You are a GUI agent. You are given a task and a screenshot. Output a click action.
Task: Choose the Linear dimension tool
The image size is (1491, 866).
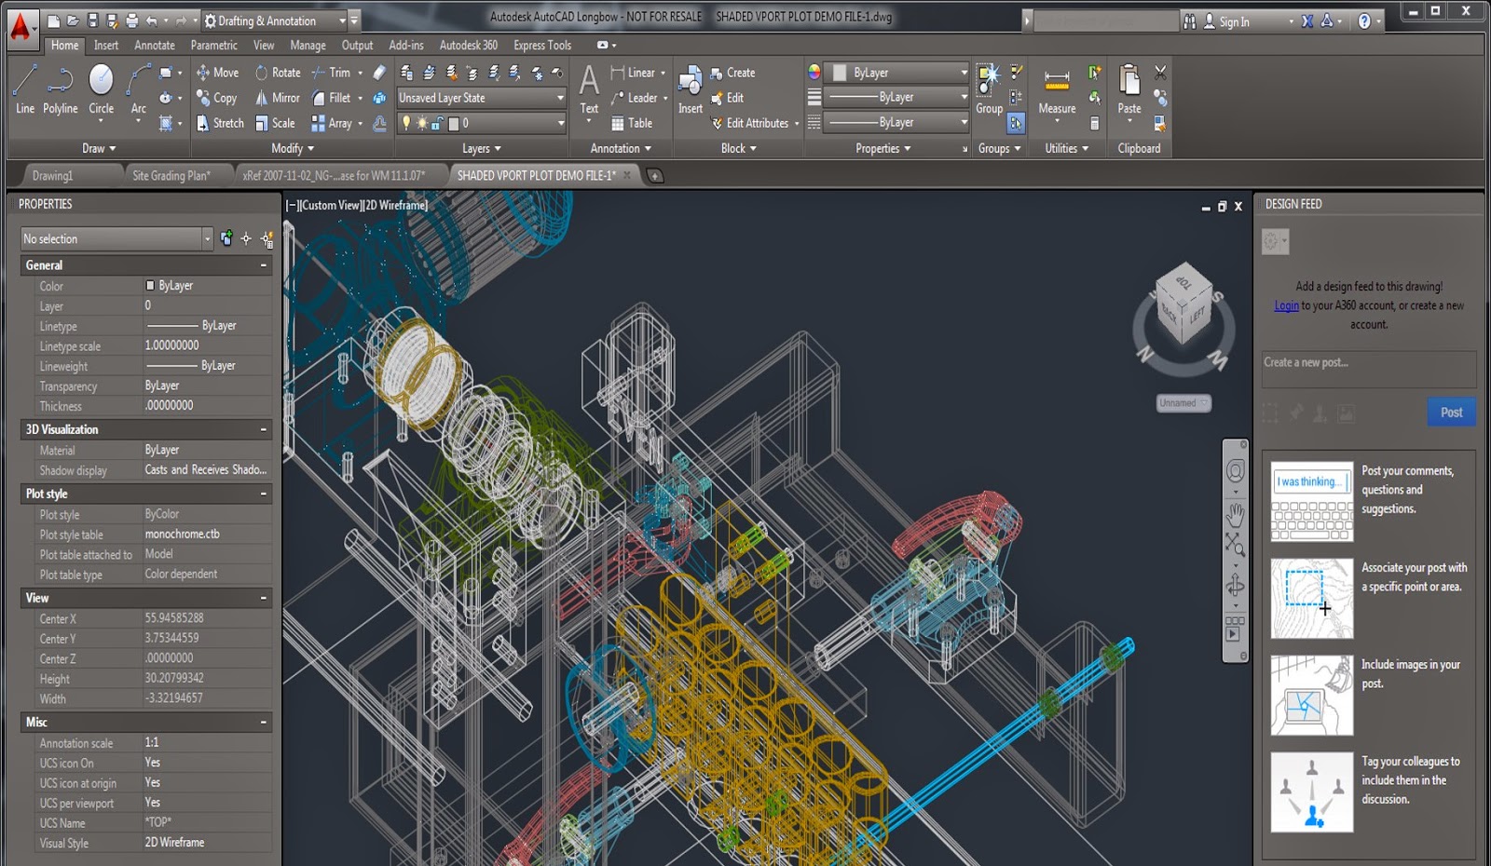634,73
